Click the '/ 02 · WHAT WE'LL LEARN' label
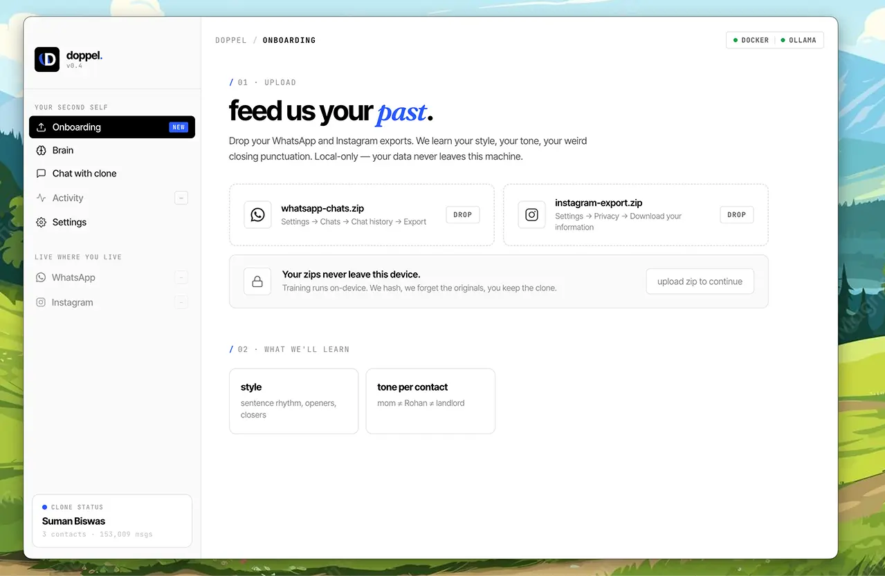 (x=289, y=349)
